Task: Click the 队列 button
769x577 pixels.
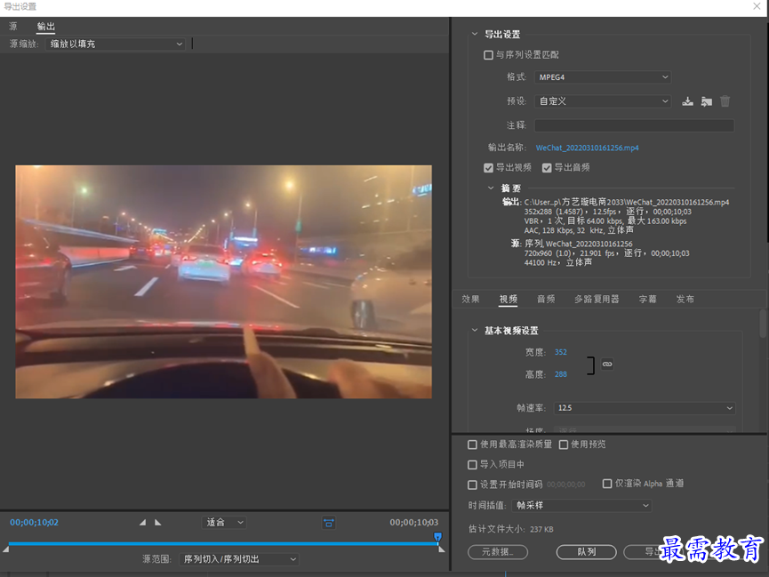Action: click(587, 552)
